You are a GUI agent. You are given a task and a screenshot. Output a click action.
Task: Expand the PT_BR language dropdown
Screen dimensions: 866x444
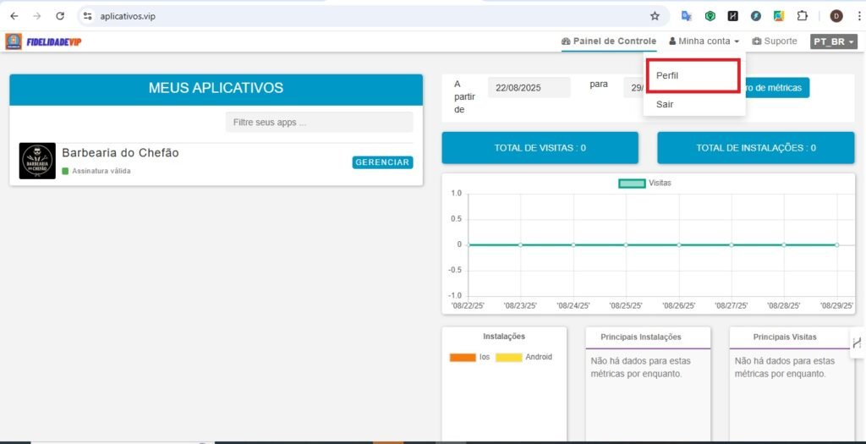(833, 41)
